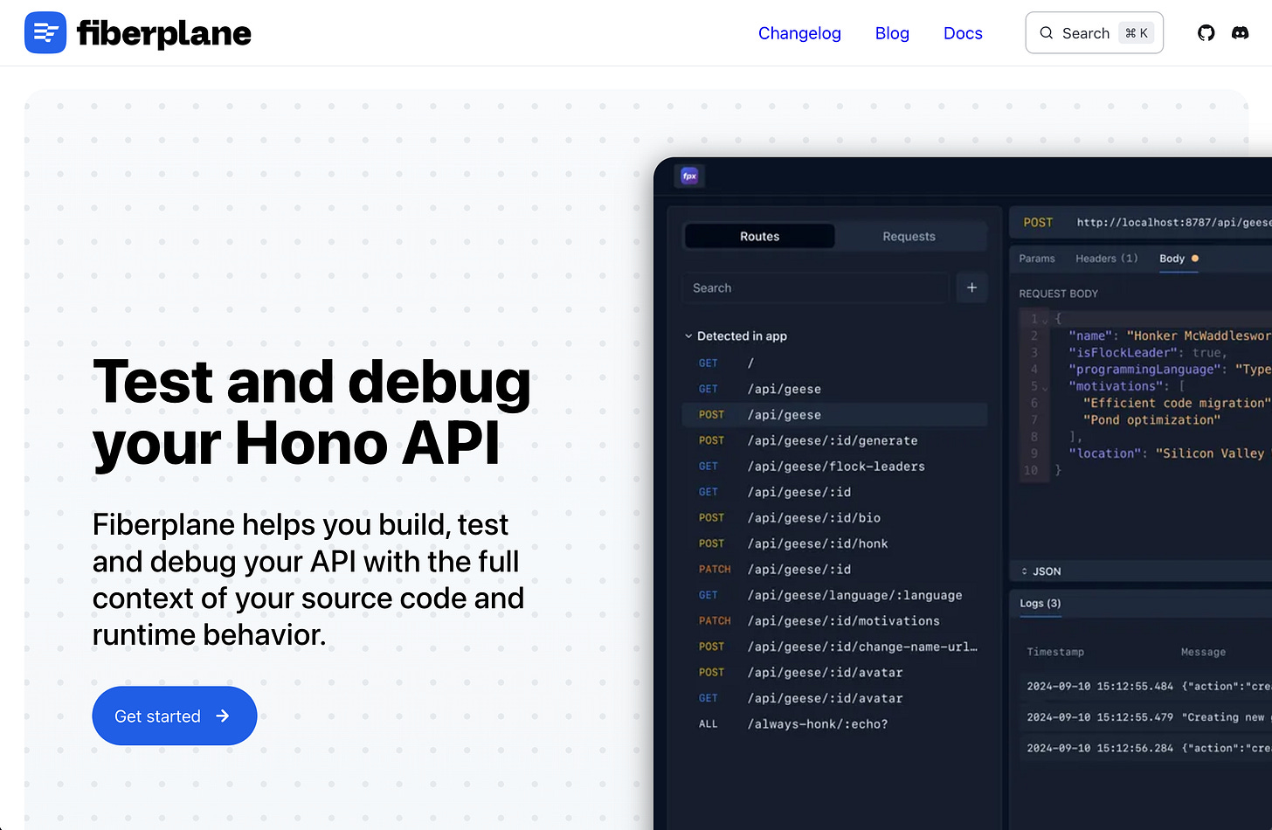Open the GitHub icon link
The height and width of the screenshot is (830, 1272).
point(1206,33)
